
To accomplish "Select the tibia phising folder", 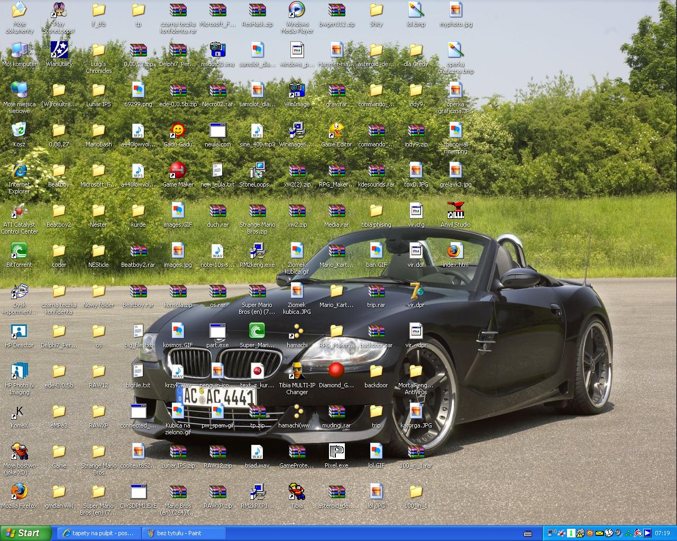I will pos(376,211).
